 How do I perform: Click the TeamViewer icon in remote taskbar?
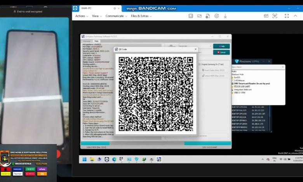point(107,159)
